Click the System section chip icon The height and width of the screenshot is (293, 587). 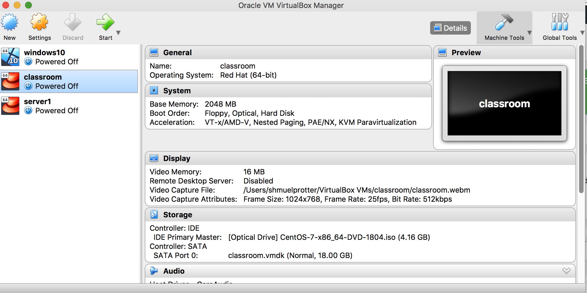(x=154, y=90)
